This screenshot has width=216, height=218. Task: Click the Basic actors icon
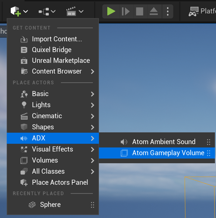tap(24, 94)
